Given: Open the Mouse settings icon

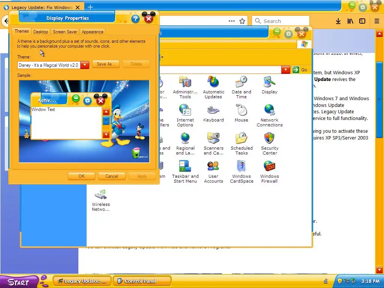Looking at the screenshot, I should pyautogui.click(x=241, y=113).
